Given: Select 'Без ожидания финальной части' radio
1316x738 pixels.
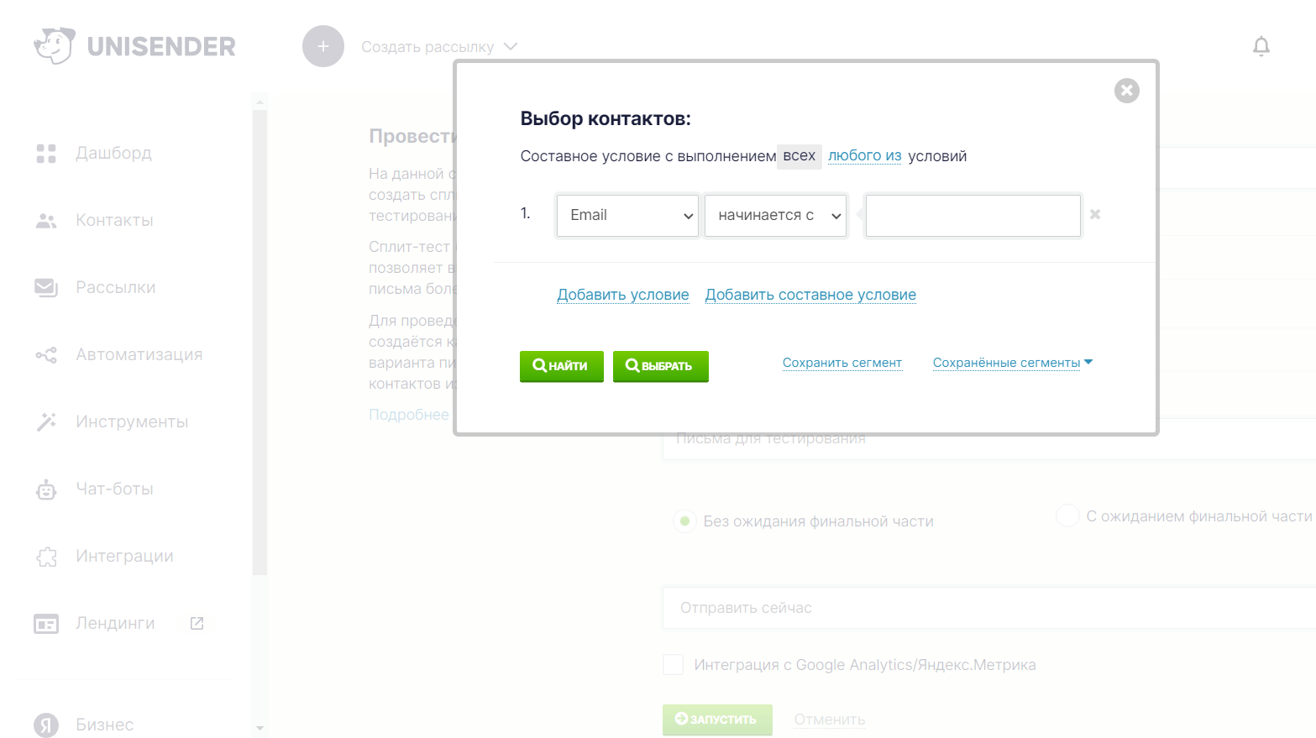Looking at the screenshot, I should tap(684, 521).
